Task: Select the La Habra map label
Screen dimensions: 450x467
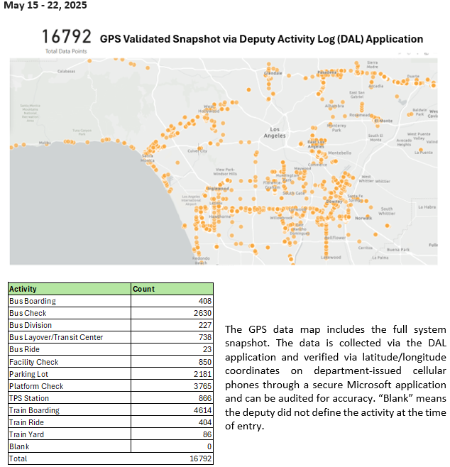Action: coord(426,207)
